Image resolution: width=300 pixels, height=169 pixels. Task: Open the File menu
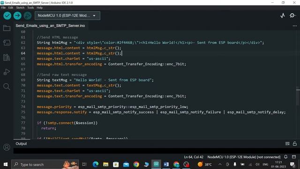click(3, 8)
